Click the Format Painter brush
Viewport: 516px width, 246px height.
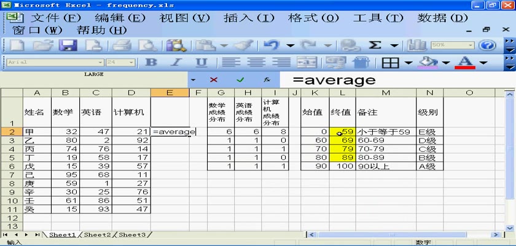pyautogui.click(x=244, y=45)
